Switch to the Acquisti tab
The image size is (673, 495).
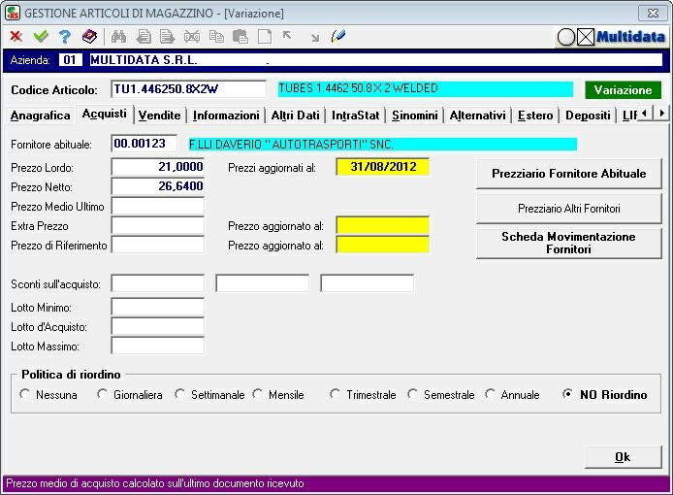[x=105, y=114]
